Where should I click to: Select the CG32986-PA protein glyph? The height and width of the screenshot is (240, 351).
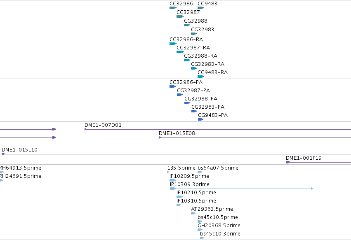172,86
